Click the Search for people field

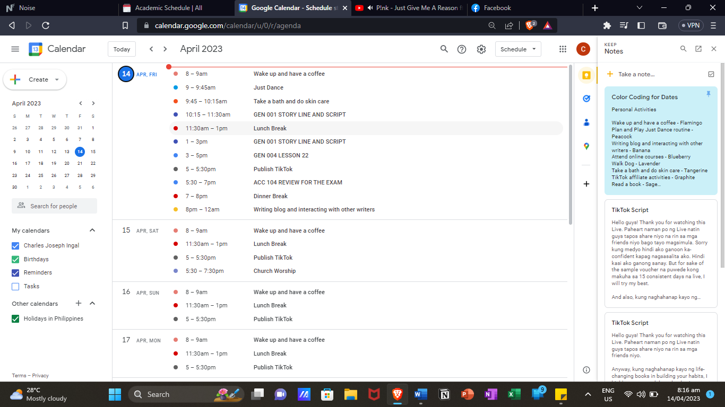[54, 206]
